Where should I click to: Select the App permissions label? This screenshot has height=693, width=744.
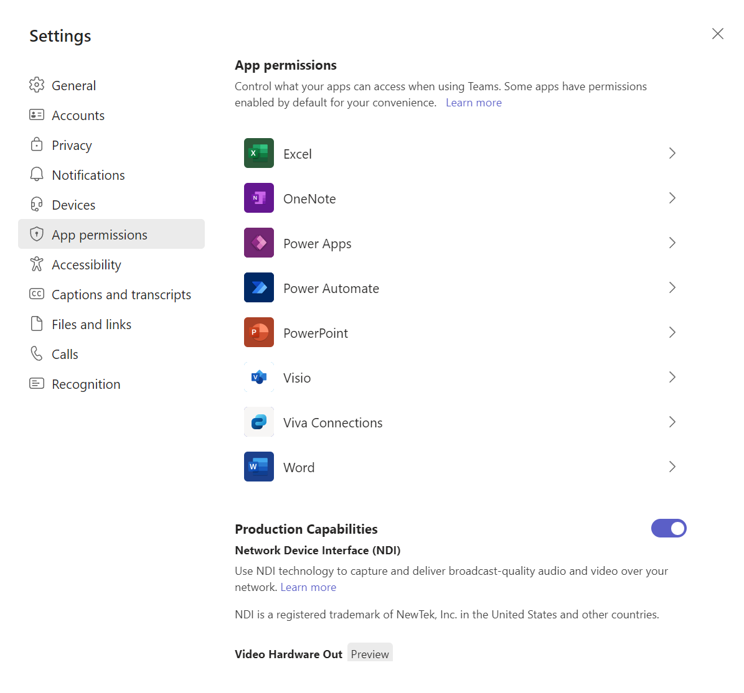point(100,235)
